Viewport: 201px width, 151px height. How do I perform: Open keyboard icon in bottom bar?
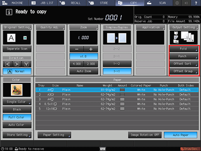(103, 149)
